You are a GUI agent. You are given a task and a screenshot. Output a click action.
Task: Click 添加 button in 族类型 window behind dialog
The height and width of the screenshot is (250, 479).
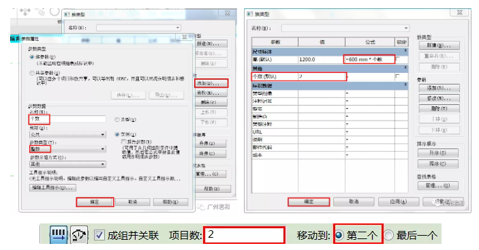click(x=211, y=83)
